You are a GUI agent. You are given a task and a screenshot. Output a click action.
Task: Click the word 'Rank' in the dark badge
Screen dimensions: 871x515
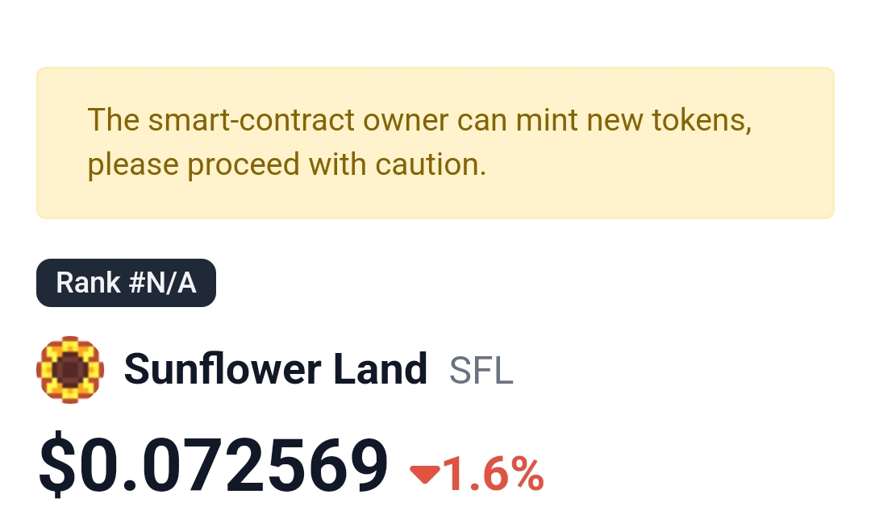[x=89, y=282]
